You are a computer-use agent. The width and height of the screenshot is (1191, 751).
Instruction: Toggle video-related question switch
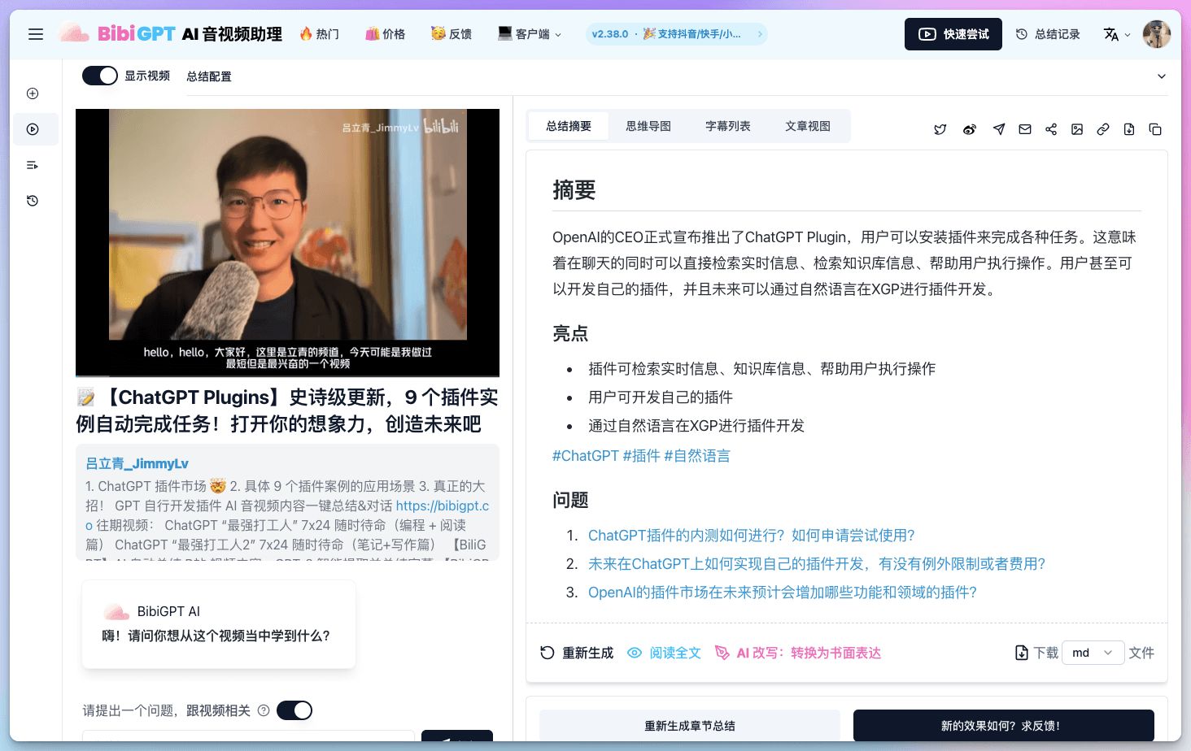click(x=294, y=710)
